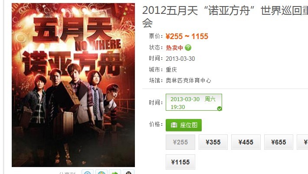This screenshot has height=174, width=308.
Task: Click the city name 重庆
Action: tap(171, 69)
